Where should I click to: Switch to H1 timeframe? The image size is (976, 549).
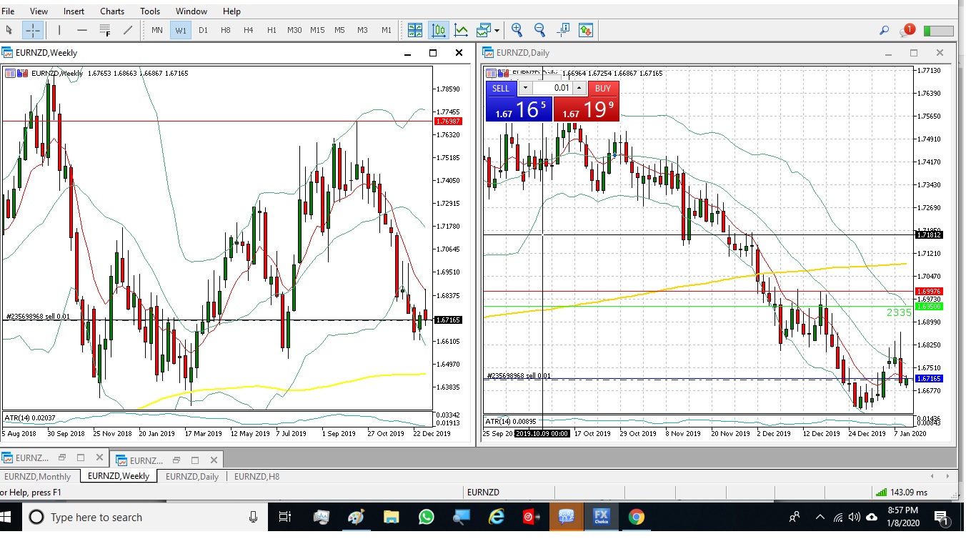[x=272, y=30]
